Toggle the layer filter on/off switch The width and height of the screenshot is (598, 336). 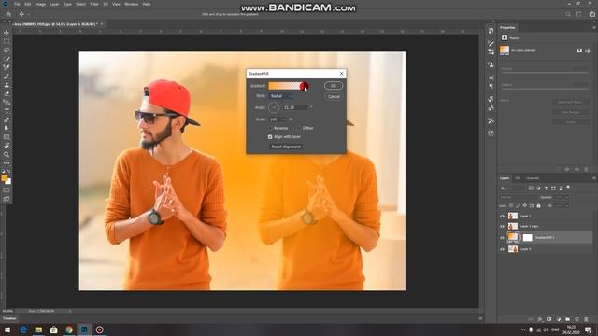click(568, 188)
